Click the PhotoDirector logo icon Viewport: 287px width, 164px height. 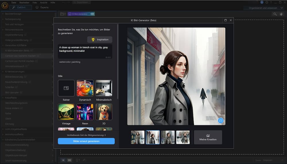tap(4, 5)
